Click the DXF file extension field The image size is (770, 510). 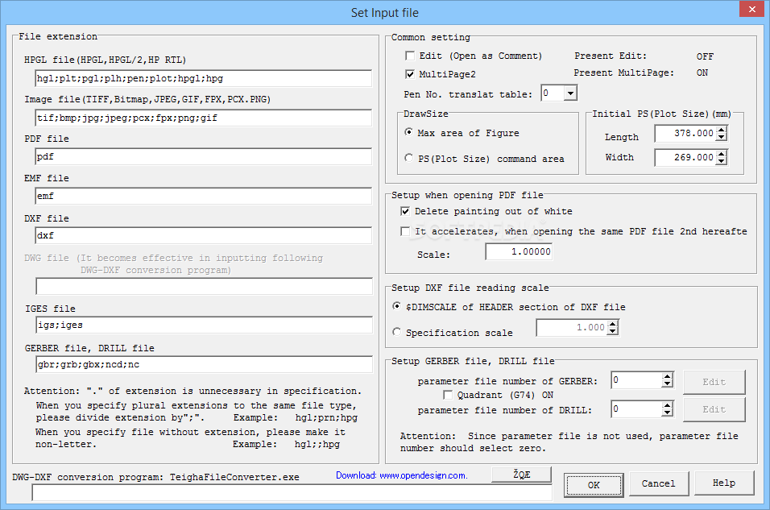203,235
